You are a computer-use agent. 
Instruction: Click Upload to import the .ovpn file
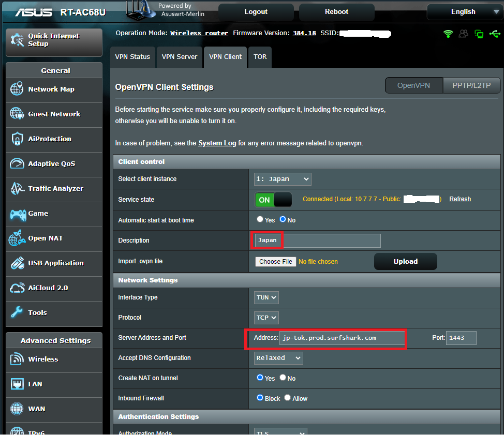click(406, 262)
